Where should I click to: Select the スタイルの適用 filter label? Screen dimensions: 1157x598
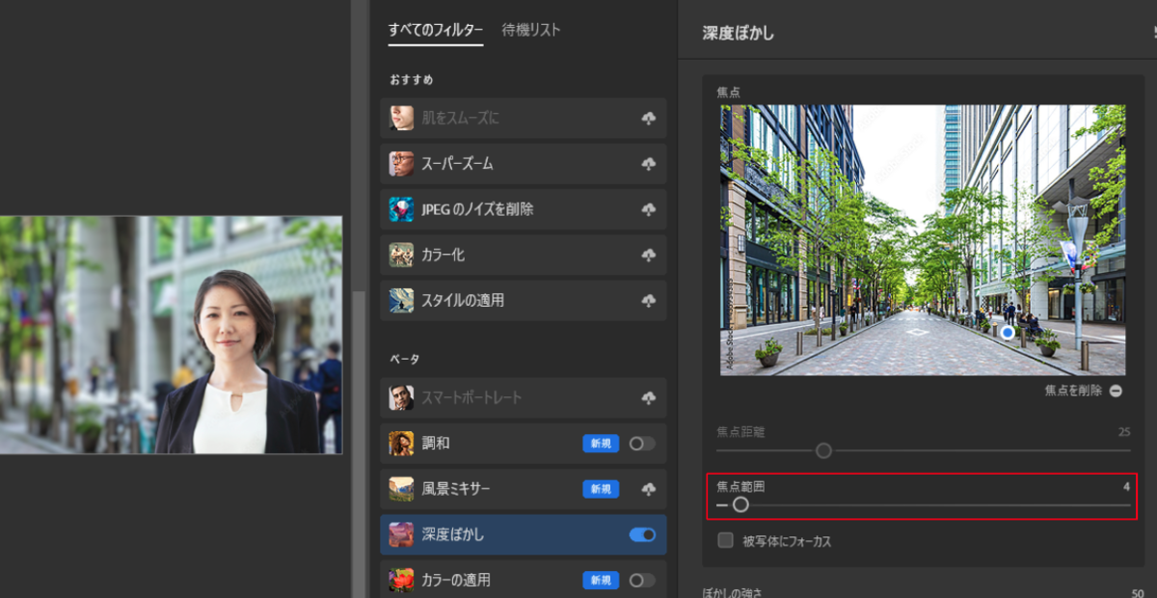(x=463, y=300)
